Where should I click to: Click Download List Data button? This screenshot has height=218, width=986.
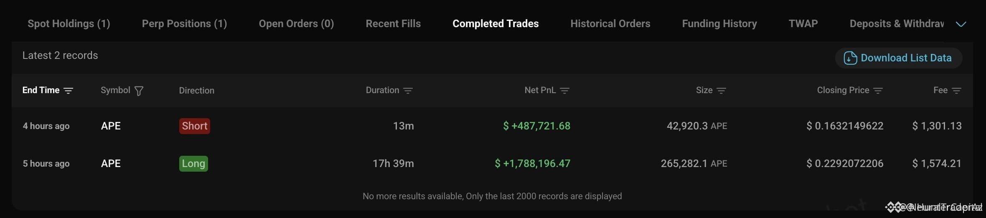pos(899,58)
